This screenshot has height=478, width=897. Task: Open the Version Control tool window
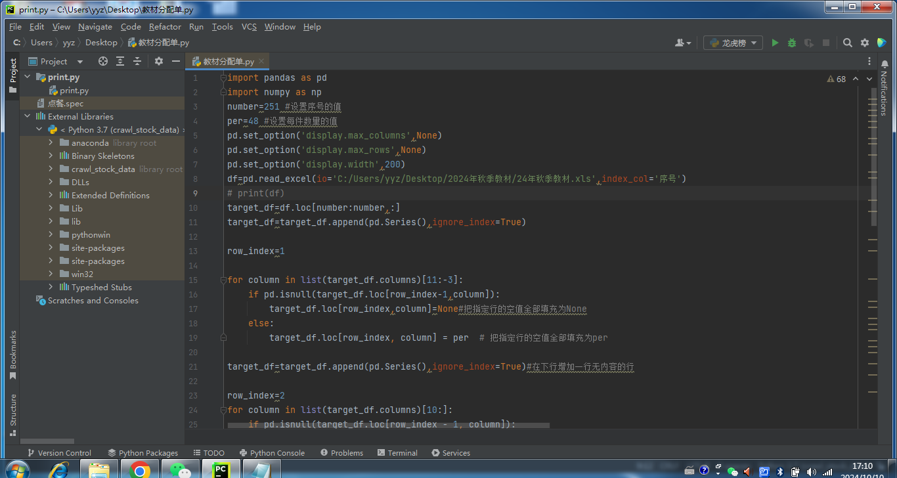(59, 453)
